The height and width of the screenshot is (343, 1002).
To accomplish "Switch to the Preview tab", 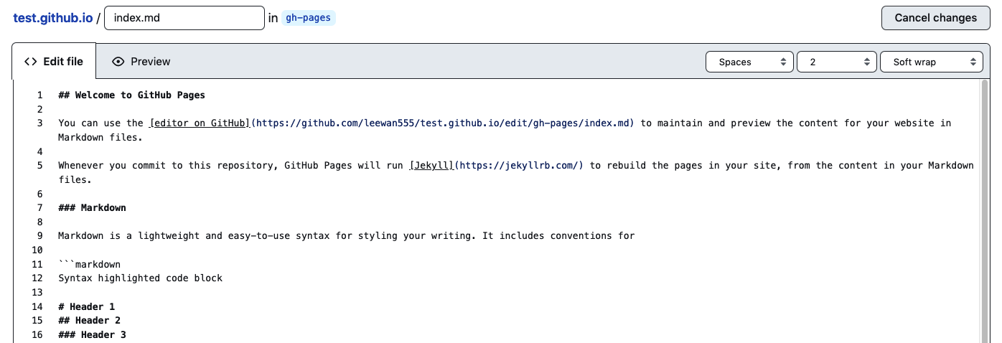I will pos(141,62).
